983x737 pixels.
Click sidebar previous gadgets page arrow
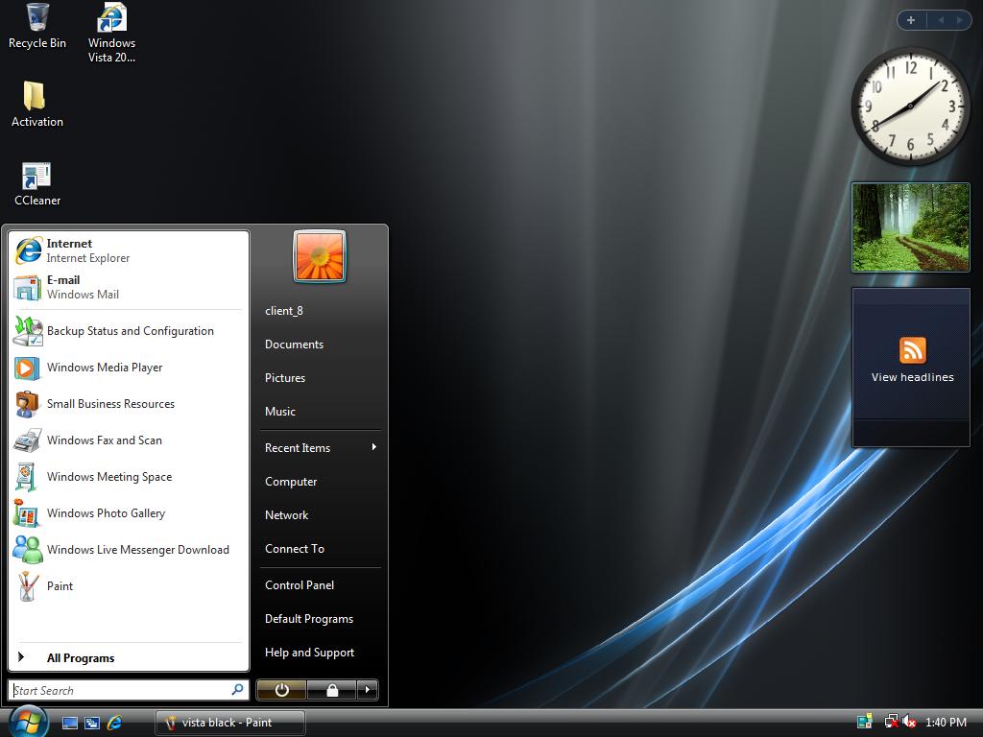(941, 21)
